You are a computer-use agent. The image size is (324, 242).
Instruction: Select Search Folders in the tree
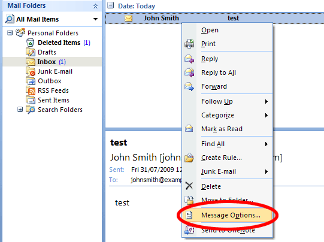(x=60, y=110)
